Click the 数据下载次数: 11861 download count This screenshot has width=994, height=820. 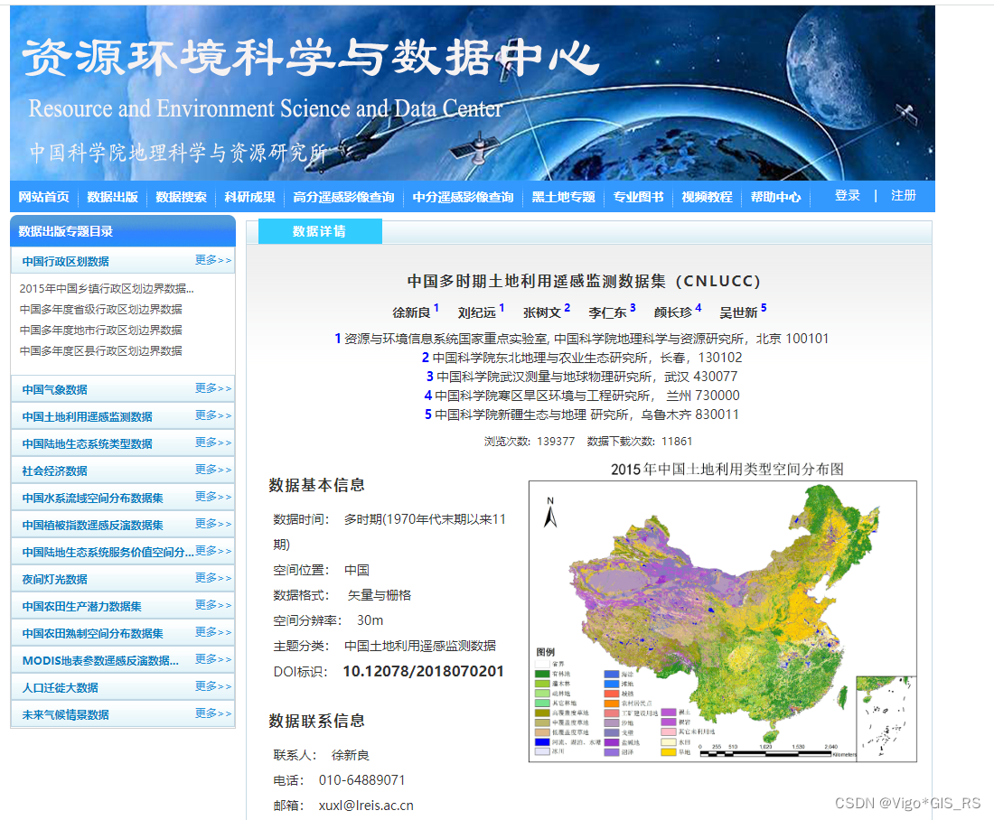coord(640,441)
